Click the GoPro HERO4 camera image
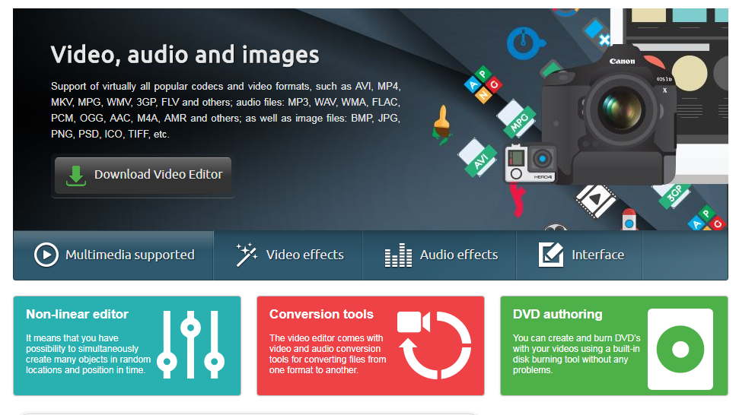The height and width of the screenshot is (415, 755). tap(530, 163)
